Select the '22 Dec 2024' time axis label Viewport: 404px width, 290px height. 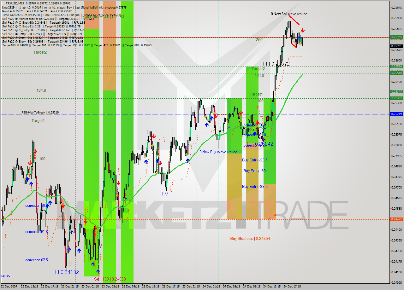click(x=9, y=287)
